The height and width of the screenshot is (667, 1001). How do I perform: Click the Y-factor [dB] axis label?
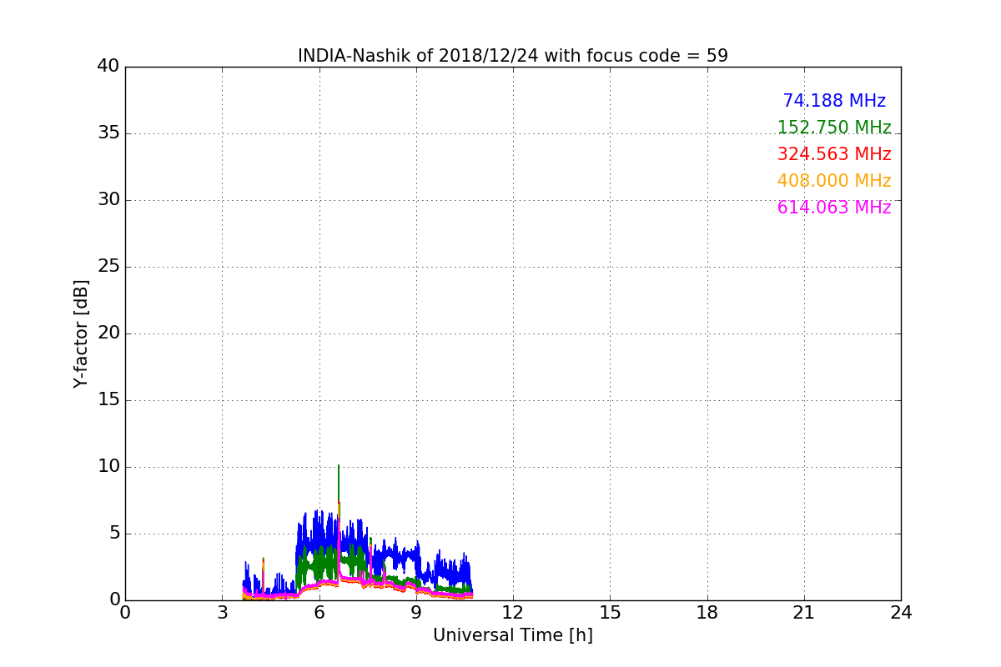(81, 333)
